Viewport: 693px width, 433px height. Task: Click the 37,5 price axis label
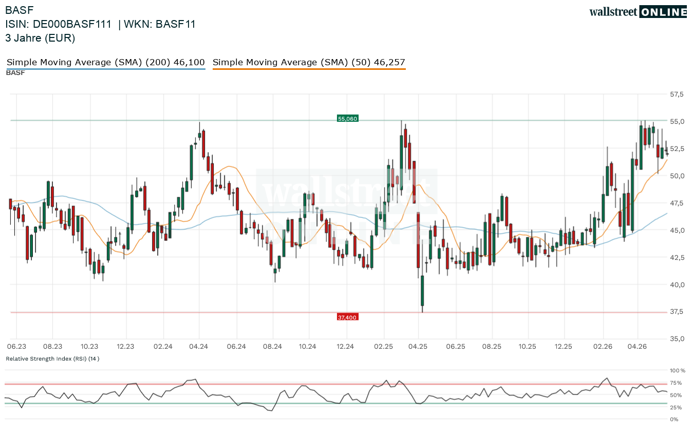coord(677,312)
